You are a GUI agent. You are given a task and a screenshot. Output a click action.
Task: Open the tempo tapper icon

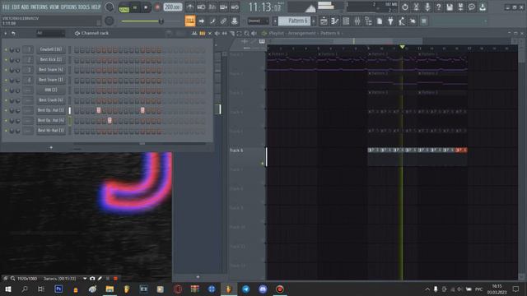(402, 21)
